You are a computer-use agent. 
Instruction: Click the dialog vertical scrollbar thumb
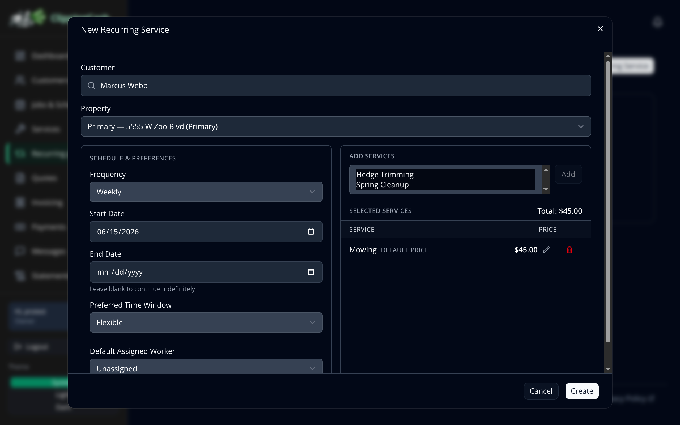tap(608, 202)
